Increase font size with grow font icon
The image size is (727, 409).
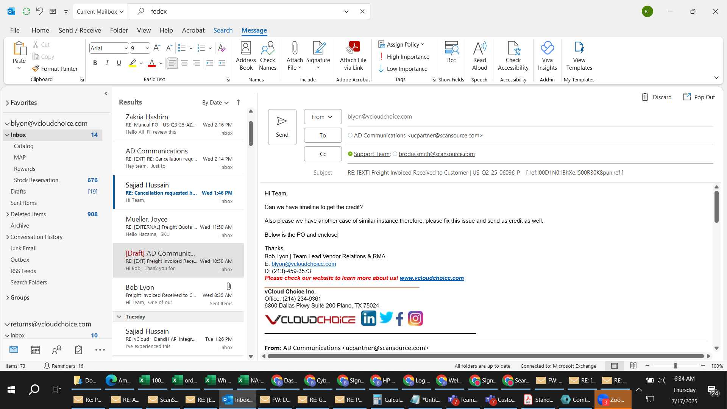tap(157, 48)
